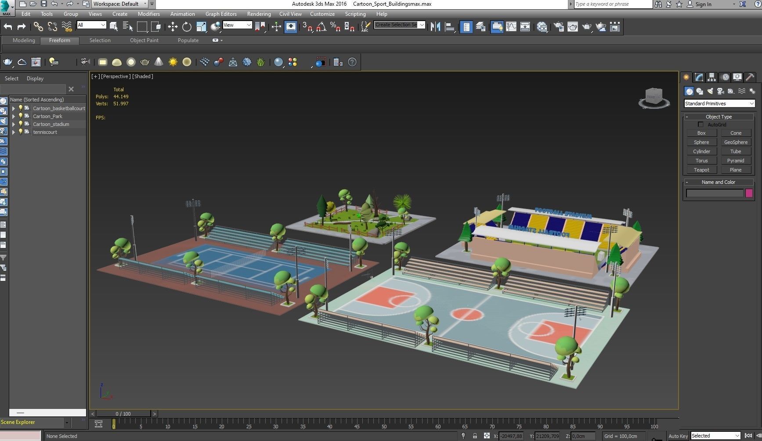762x441 pixels.
Task: Choose the Select Object tool
Action: pyautogui.click(x=113, y=27)
